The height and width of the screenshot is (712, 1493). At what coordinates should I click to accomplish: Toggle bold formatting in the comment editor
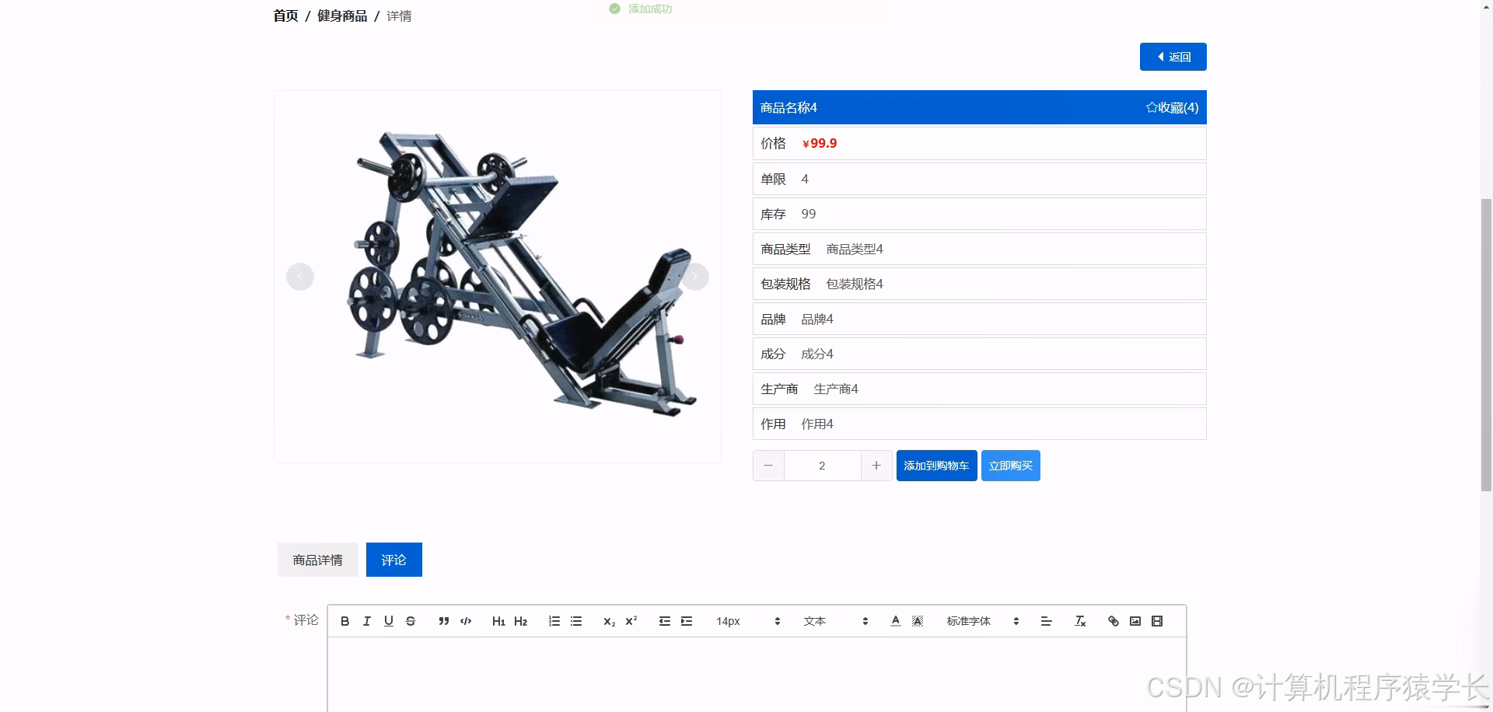[344, 621]
